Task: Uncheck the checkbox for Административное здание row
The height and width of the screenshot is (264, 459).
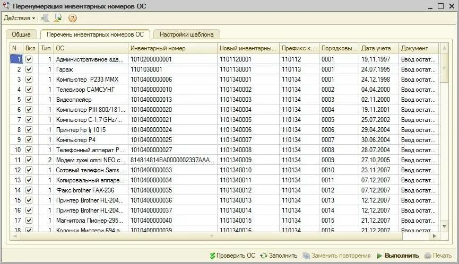Action: point(29,59)
